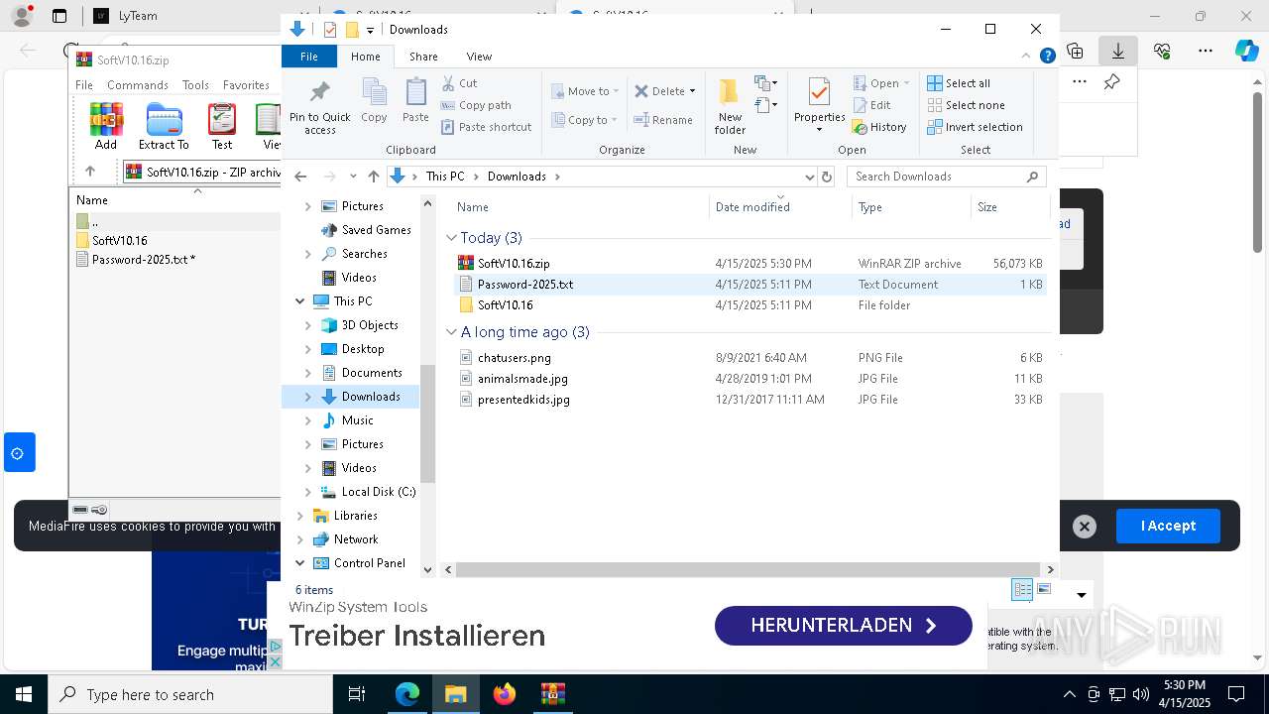Switch to large icons view
The height and width of the screenshot is (714, 1269).
(1044, 589)
